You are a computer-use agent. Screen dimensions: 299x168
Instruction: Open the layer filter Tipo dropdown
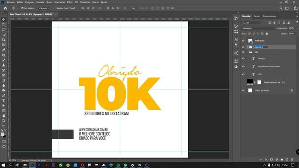[x=252, y=23]
